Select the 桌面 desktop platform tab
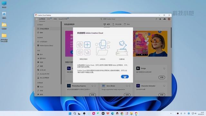The image size is (206, 116). point(107,24)
